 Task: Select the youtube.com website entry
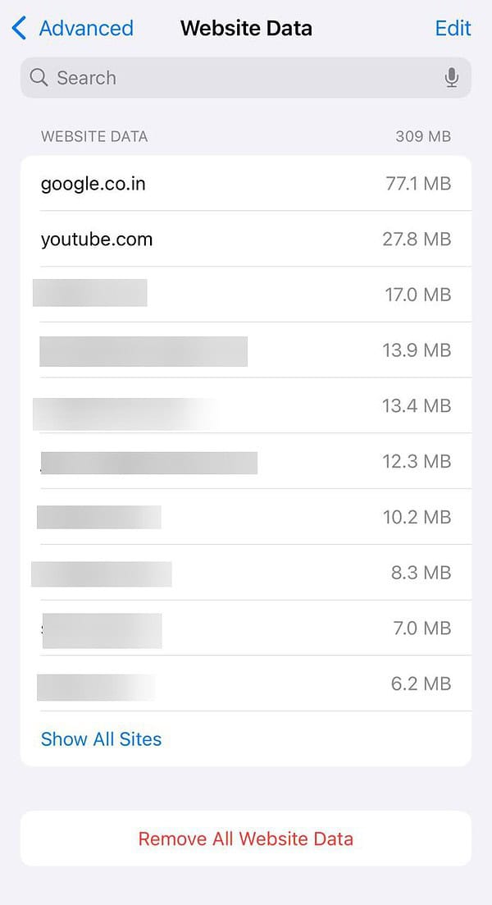(x=246, y=239)
